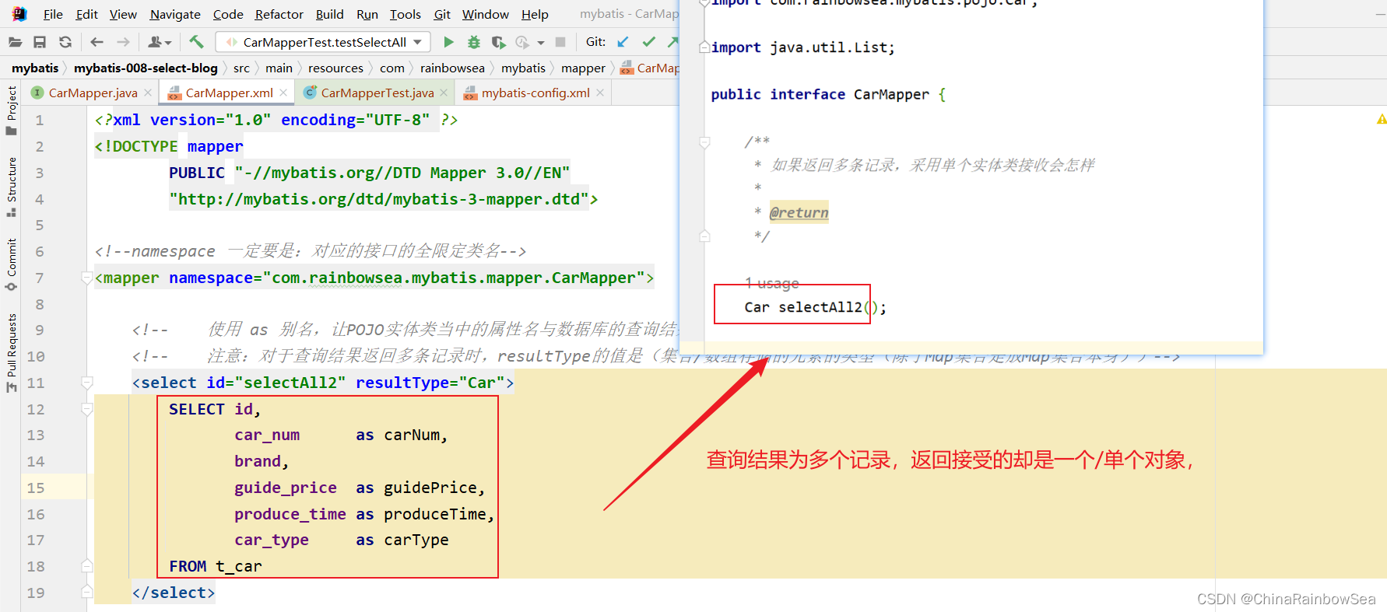Open run configuration dropdown CarMapperTest.testSelectAll
The height and width of the screenshot is (612, 1387).
[x=323, y=42]
